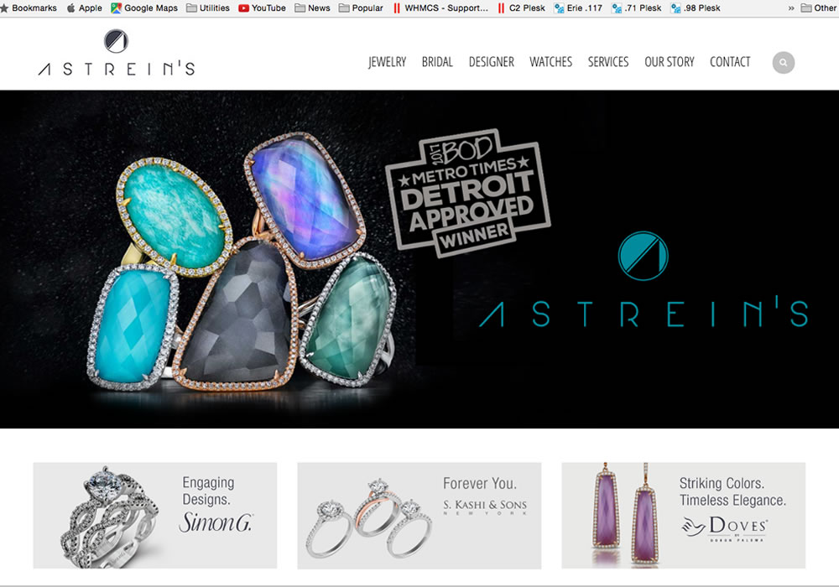Click the Metro Times Detroit Approved Winner badge

468,193
